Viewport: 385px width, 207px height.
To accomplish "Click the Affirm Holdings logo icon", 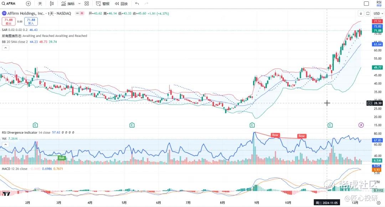I will pyautogui.click(x=4, y=13).
